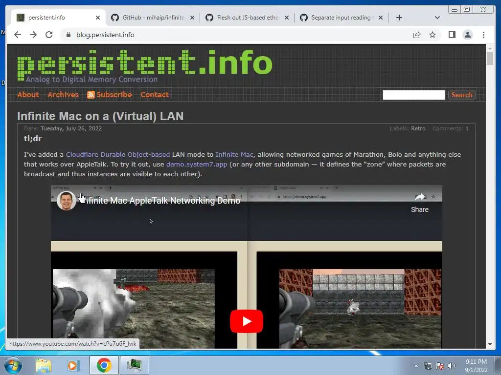Go forward to the next page
This screenshot has height=375, width=501.
pyautogui.click(x=33, y=35)
